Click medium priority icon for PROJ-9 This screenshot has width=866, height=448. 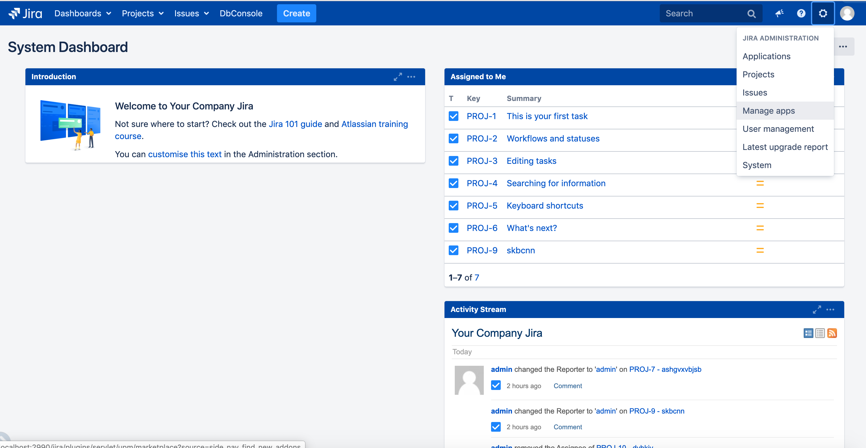tap(760, 250)
